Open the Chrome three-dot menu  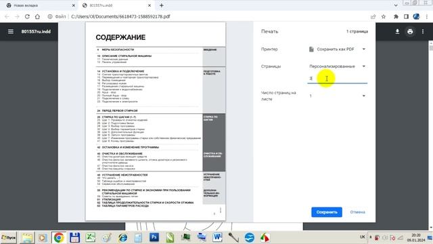tap(427, 16)
